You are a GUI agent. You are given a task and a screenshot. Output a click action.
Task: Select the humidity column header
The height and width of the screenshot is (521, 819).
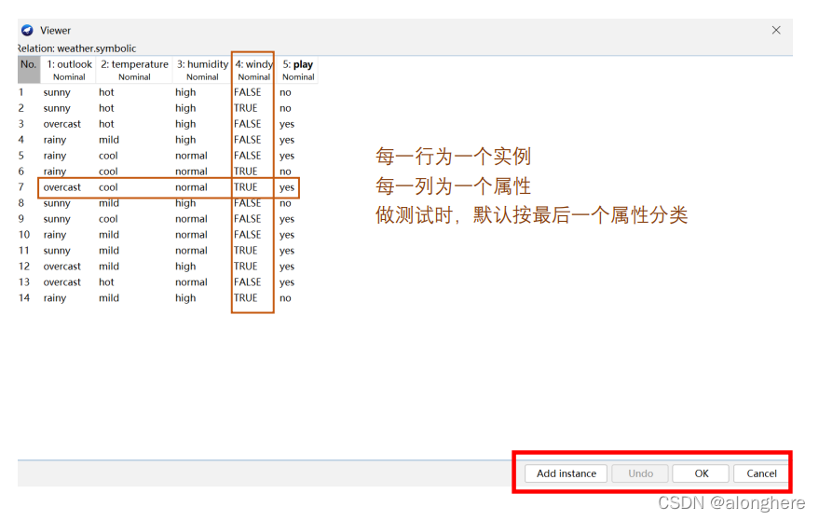coord(202,70)
